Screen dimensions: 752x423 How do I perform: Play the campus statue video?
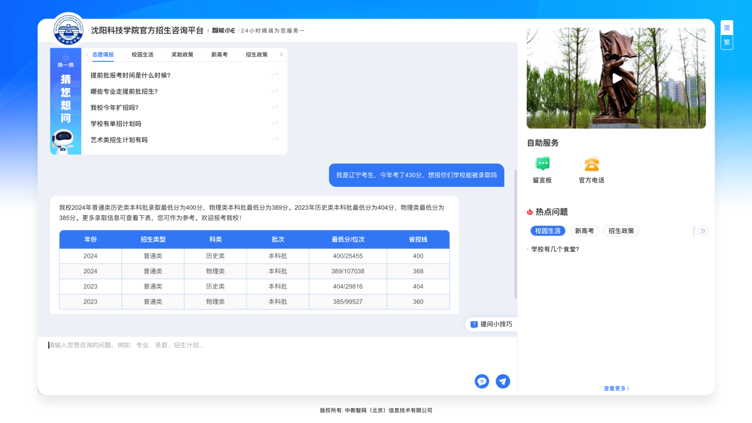[x=617, y=78]
